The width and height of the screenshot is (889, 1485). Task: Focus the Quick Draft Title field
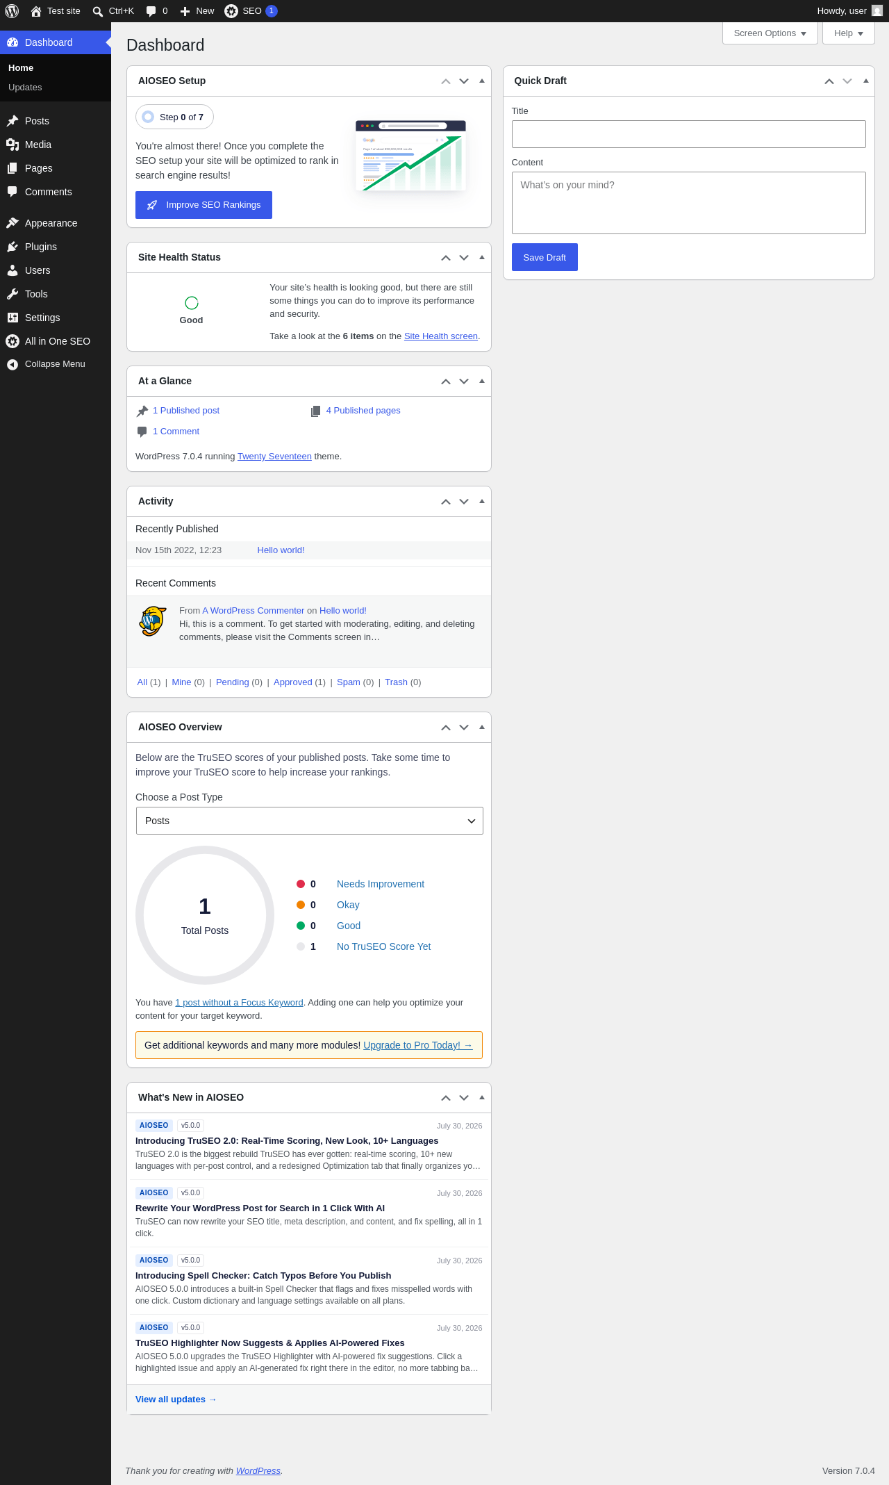689,134
